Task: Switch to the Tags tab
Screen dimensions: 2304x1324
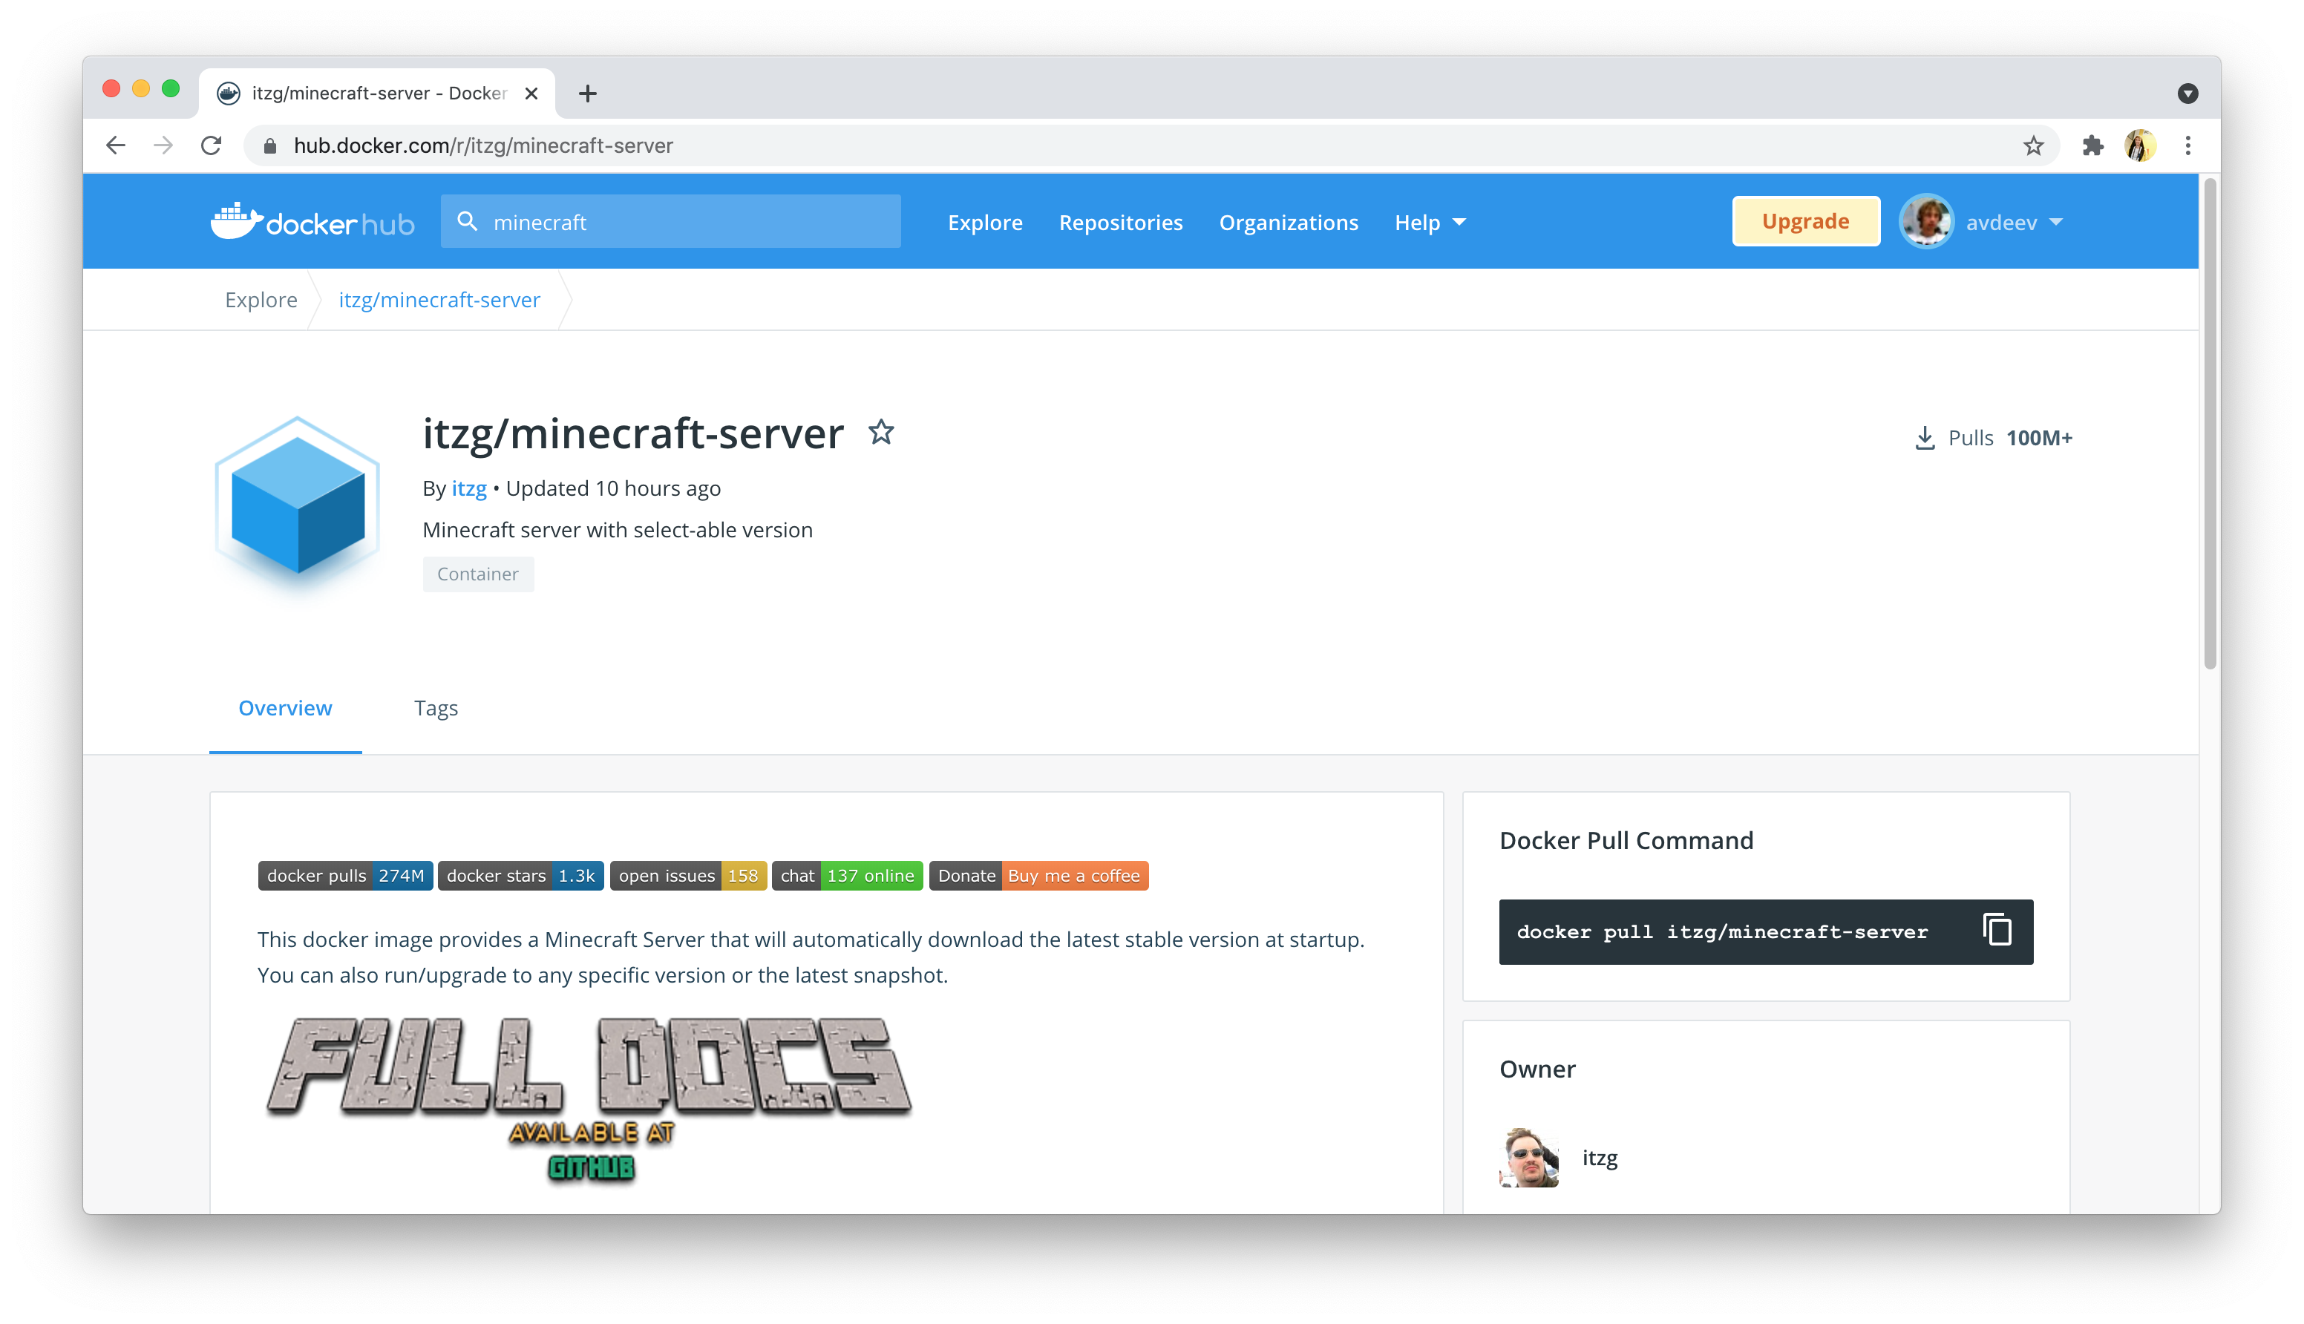Action: [x=436, y=708]
